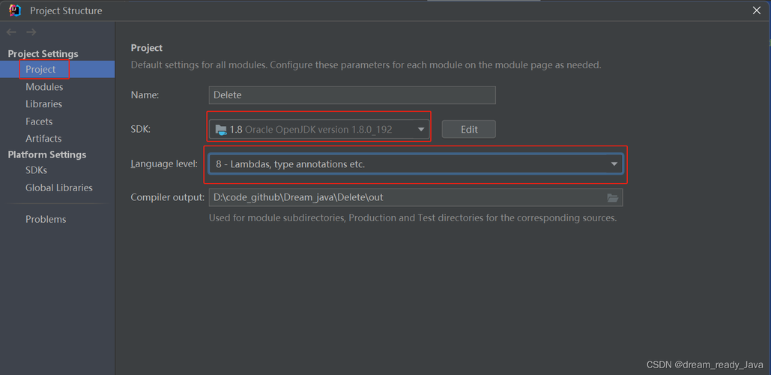Click the browse folder icon in Compiler output
The image size is (771, 375).
pos(612,198)
